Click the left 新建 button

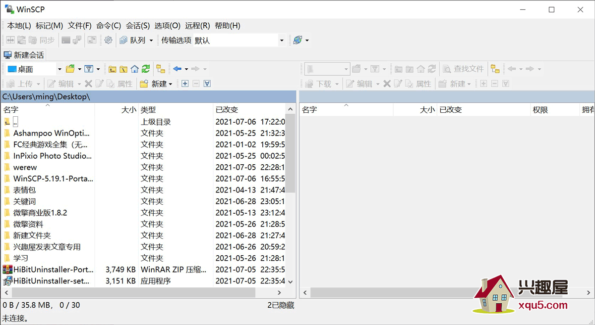[154, 84]
